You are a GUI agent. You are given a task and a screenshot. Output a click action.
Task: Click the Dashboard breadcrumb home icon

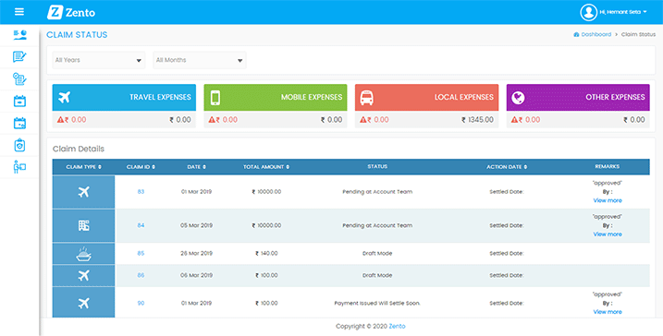(576, 34)
